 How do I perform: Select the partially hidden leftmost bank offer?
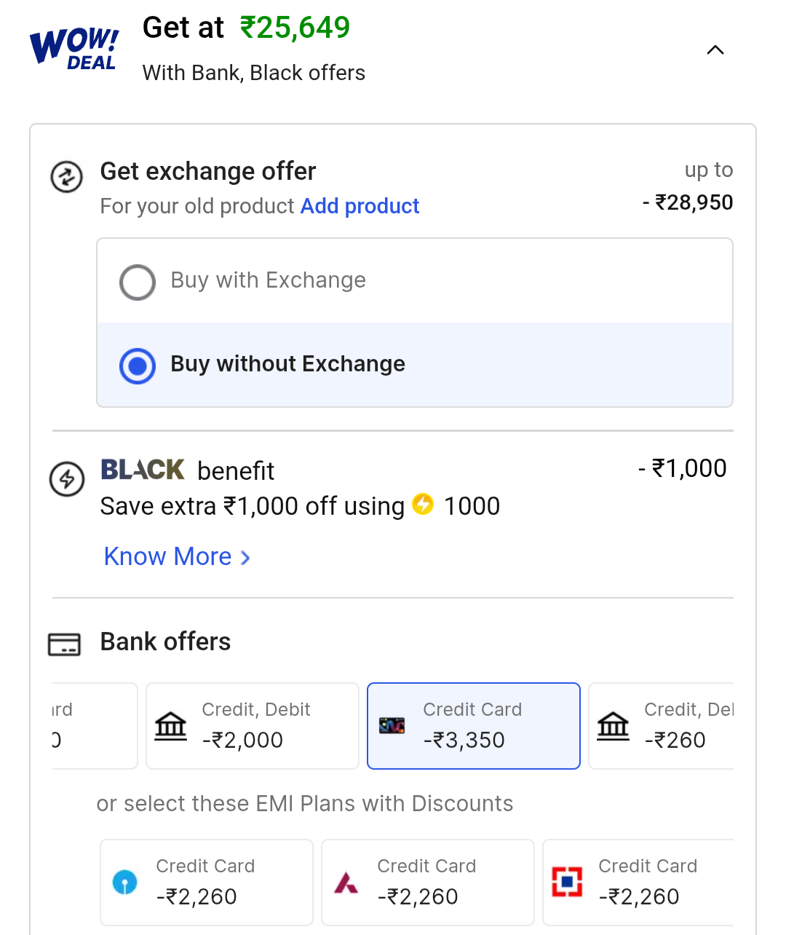pyautogui.click(x=94, y=726)
